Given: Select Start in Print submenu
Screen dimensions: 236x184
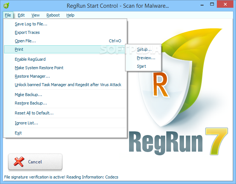Looking at the screenshot, I should tap(143, 66).
